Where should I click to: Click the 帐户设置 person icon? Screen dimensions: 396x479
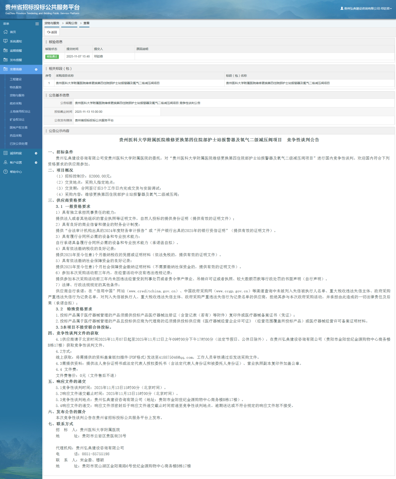coord(5,163)
